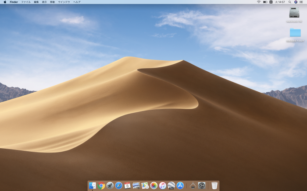Screen dimensions: 307x191
Task: Open Japanese input source menu
Action: 271,2
